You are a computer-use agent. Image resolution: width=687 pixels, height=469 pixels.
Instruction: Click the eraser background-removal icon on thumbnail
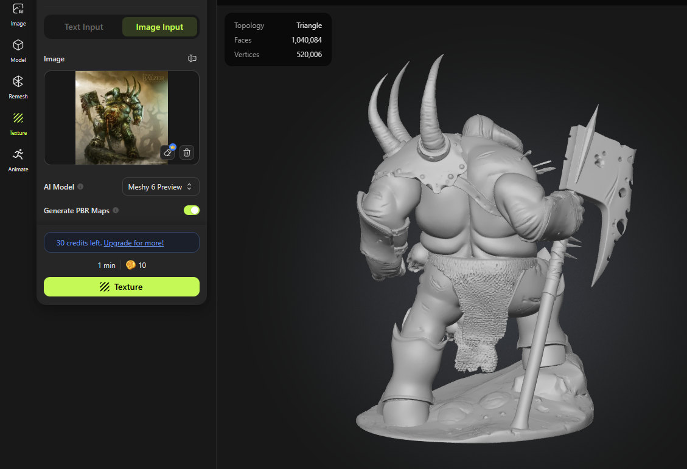(168, 152)
